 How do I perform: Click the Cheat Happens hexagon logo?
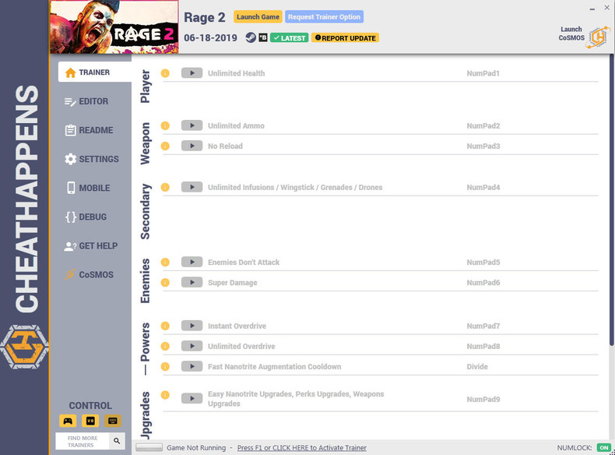(25, 347)
